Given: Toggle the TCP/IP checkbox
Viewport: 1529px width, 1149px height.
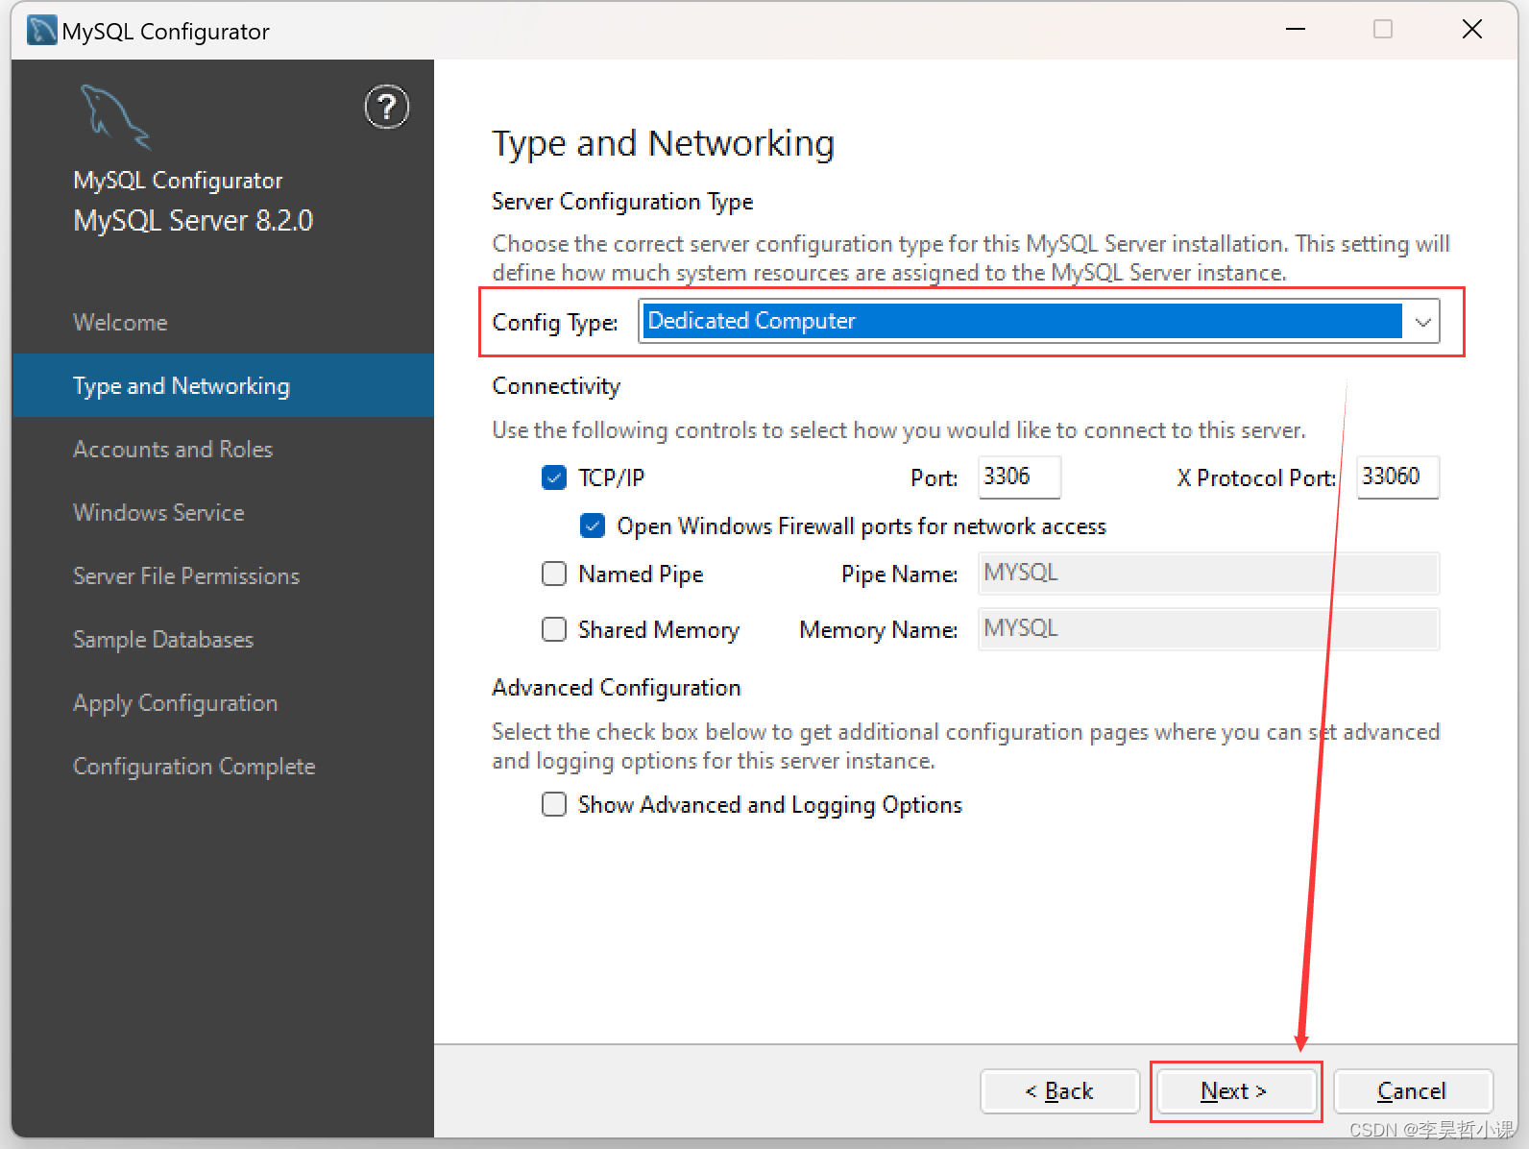Looking at the screenshot, I should pos(554,477).
